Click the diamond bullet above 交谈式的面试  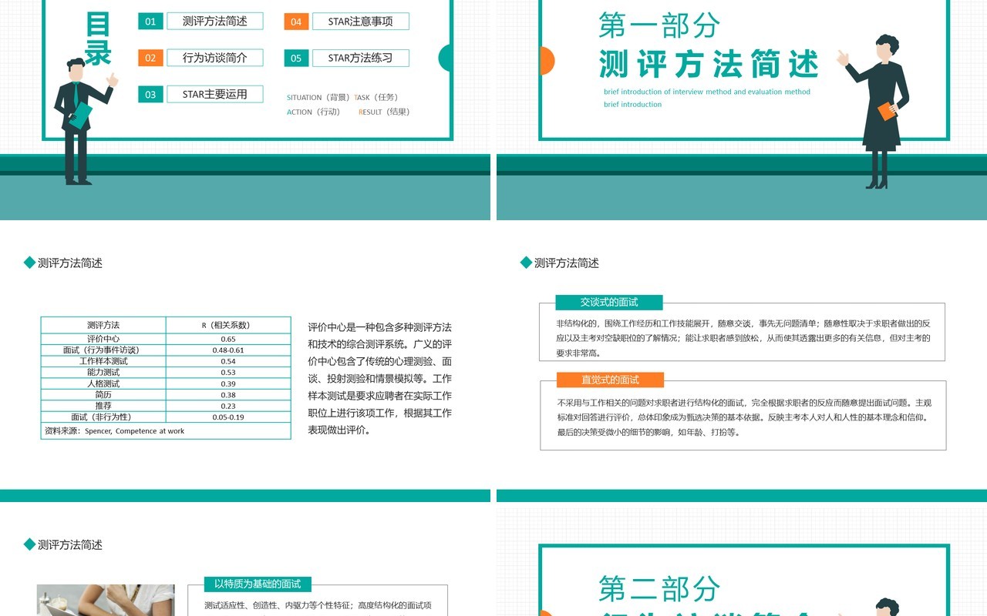[526, 263]
